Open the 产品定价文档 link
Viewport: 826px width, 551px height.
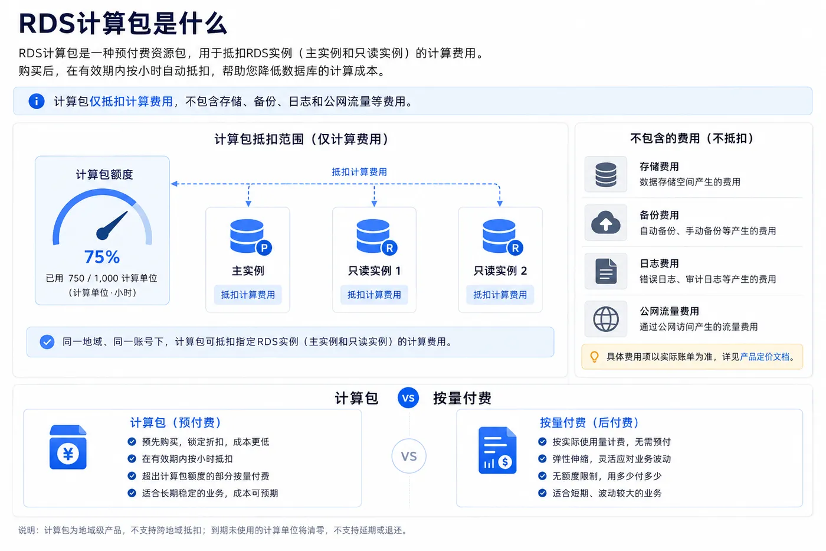pyautogui.click(x=765, y=357)
